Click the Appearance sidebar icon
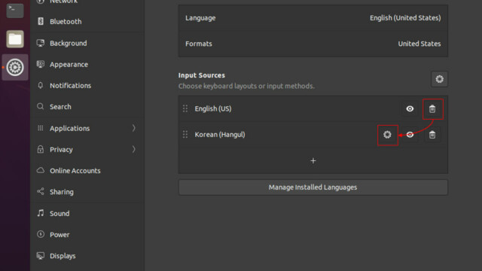 click(40, 64)
